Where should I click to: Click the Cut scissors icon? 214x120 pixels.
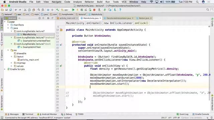click(25, 10)
